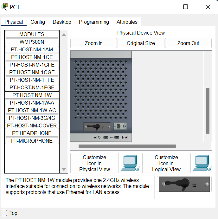Select the PT-HOST-NM-1FFE module

(32, 80)
